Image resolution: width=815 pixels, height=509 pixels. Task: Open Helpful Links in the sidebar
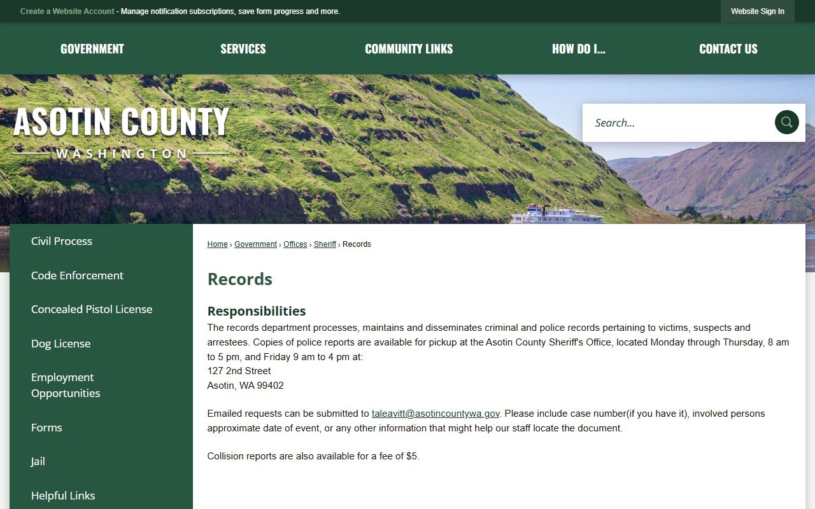(63, 496)
